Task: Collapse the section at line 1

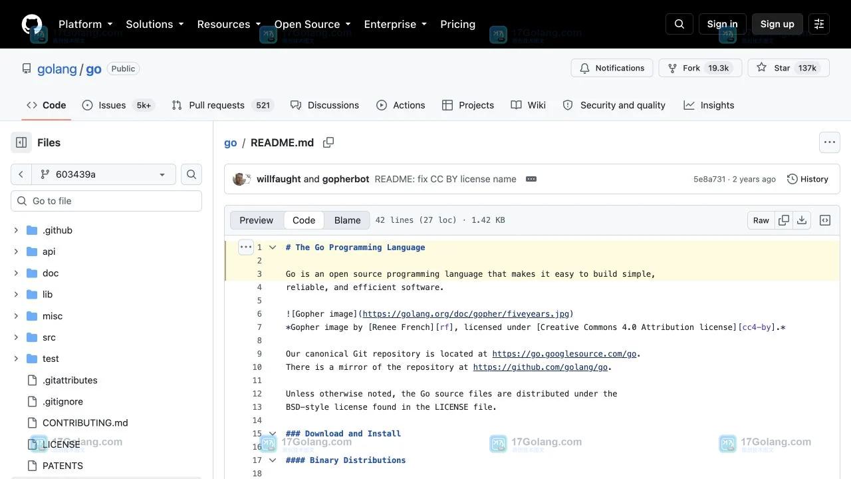Action: (272, 247)
